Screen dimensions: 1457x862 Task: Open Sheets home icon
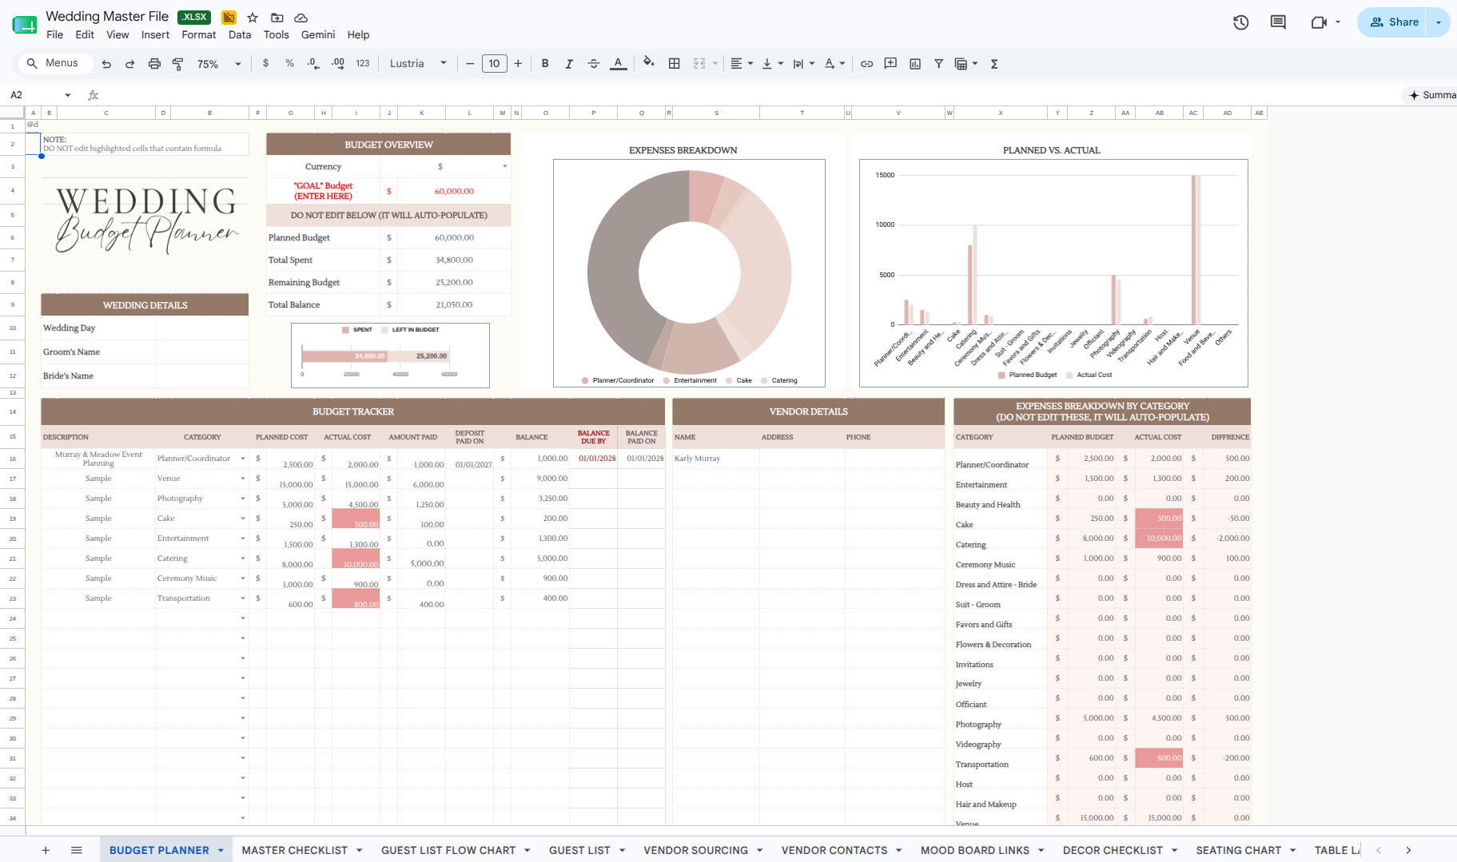point(25,25)
